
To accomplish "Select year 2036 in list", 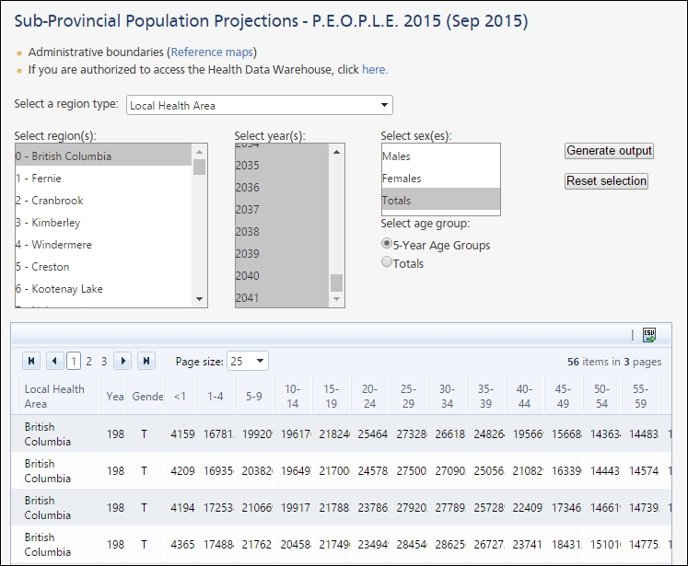I will point(282,187).
